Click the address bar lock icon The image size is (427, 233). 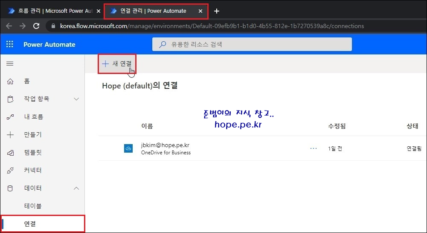coord(53,26)
